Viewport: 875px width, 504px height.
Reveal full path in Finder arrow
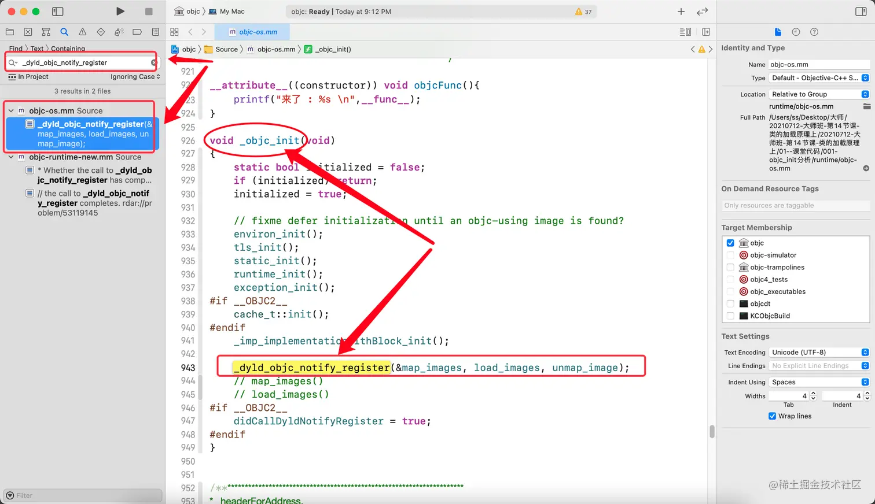[866, 169]
